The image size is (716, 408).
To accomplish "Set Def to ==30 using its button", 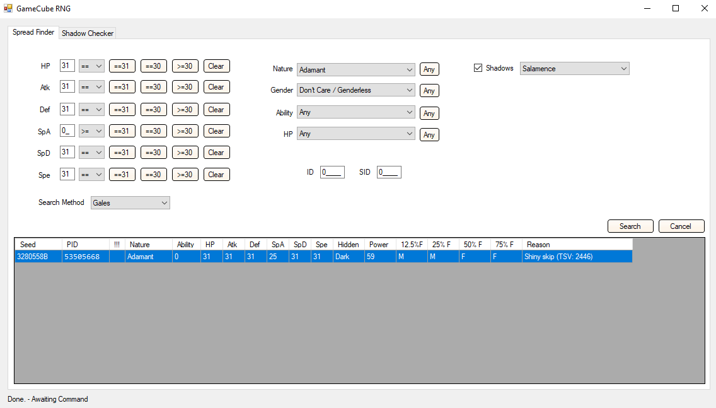I will tap(153, 109).
